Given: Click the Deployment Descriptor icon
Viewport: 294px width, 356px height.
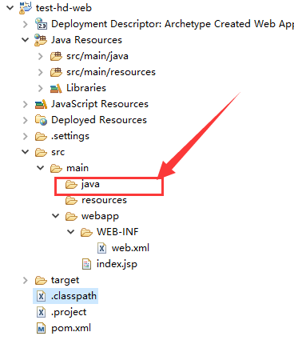Looking at the screenshot, I should 41,24.
